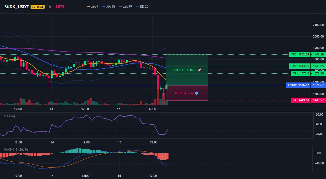Toggle the BB 20 legend entry
This screenshot has height=179, width=326.
[142, 7]
